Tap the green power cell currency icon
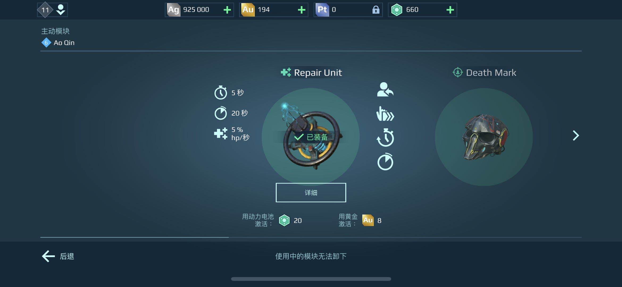Screen dimensions: 622x287 [x=396, y=10]
